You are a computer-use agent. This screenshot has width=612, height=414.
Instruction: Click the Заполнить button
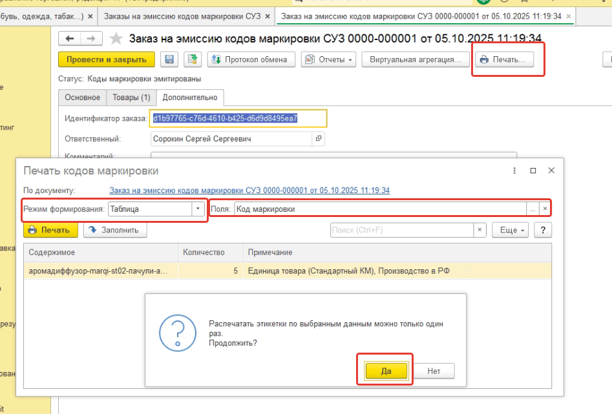pos(115,230)
